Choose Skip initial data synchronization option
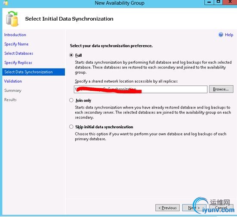237x217 pixels. click(x=71, y=127)
